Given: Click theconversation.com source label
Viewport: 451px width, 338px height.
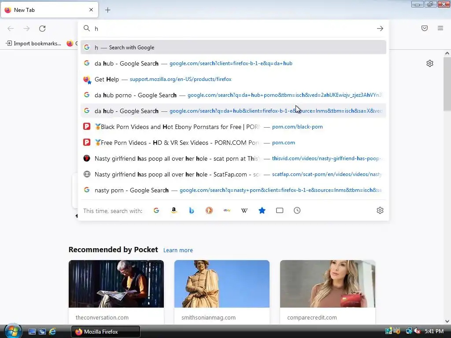Looking at the screenshot, I should [102, 318].
